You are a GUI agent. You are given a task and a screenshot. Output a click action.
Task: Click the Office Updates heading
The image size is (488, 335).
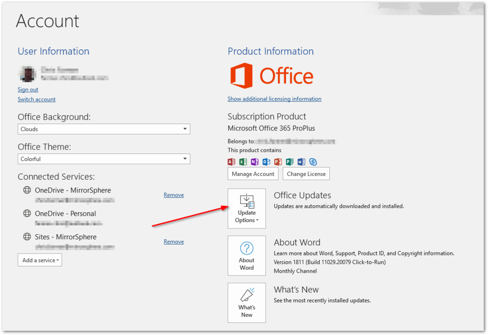[302, 195]
